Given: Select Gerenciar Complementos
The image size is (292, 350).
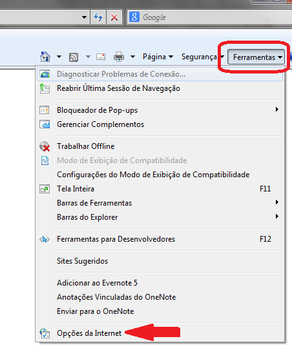Looking at the screenshot, I should pos(160,124).
